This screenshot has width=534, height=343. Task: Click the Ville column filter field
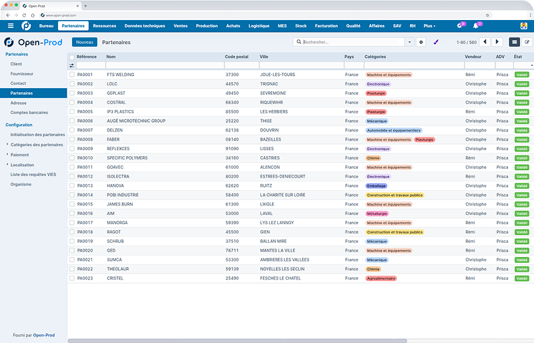pos(302,65)
